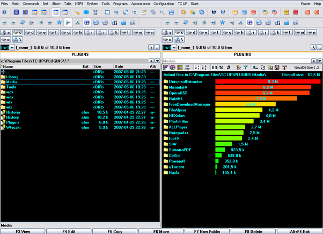Viewport: 323px width, 234px height.
Task: Click the gear settings icon in main toolbar
Action: click(4, 12)
